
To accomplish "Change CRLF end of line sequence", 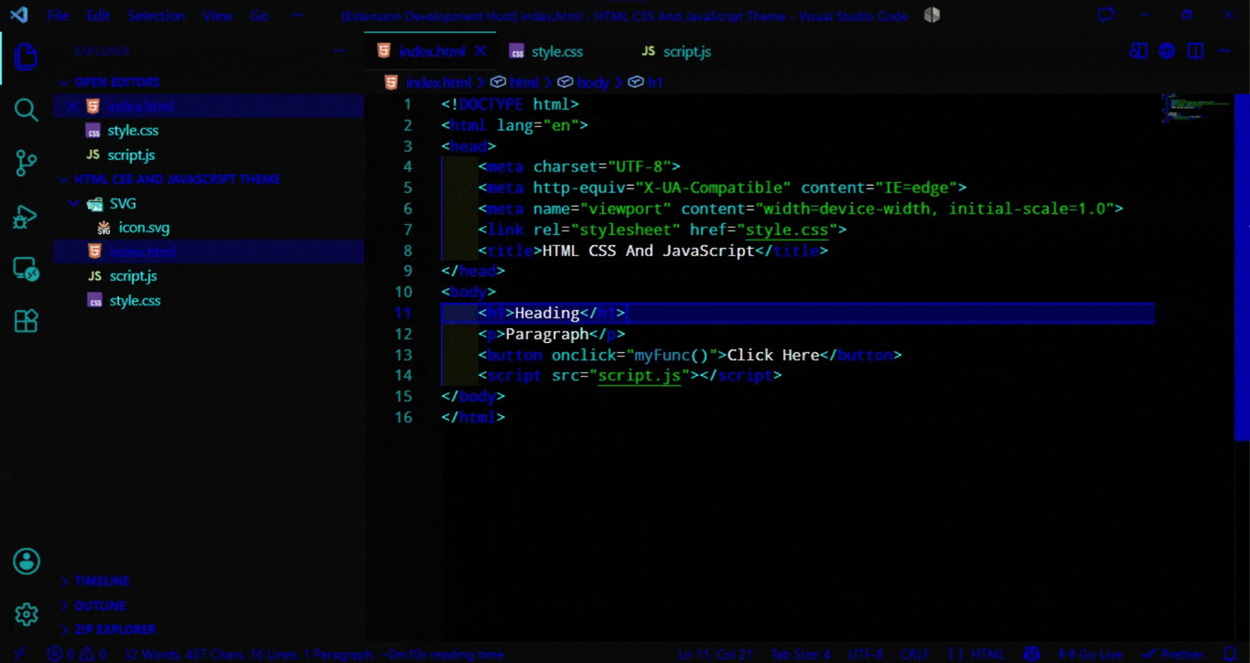I will [914, 654].
